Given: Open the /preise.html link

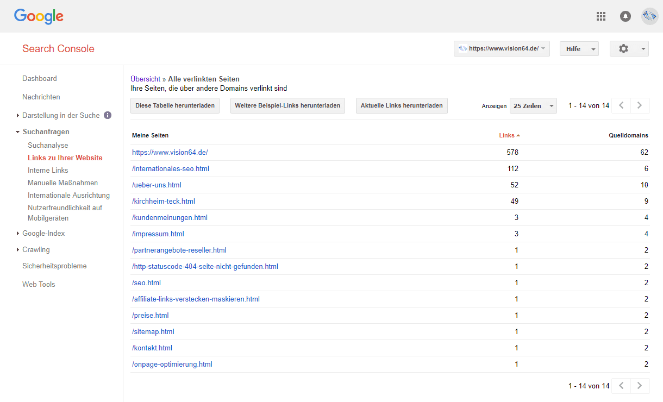Looking at the screenshot, I should tap(151, 315).
